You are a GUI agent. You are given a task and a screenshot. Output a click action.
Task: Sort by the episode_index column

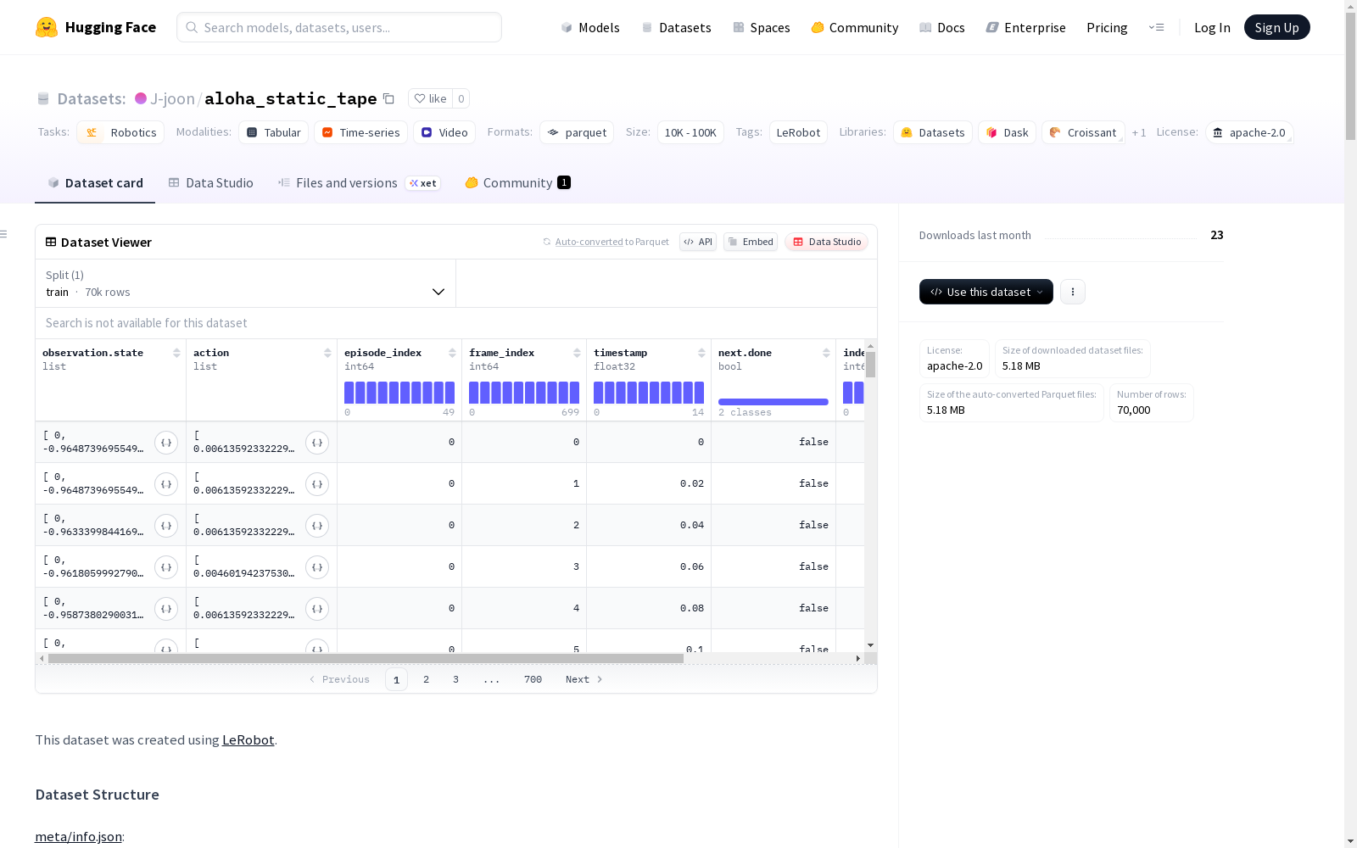(452, 353)
